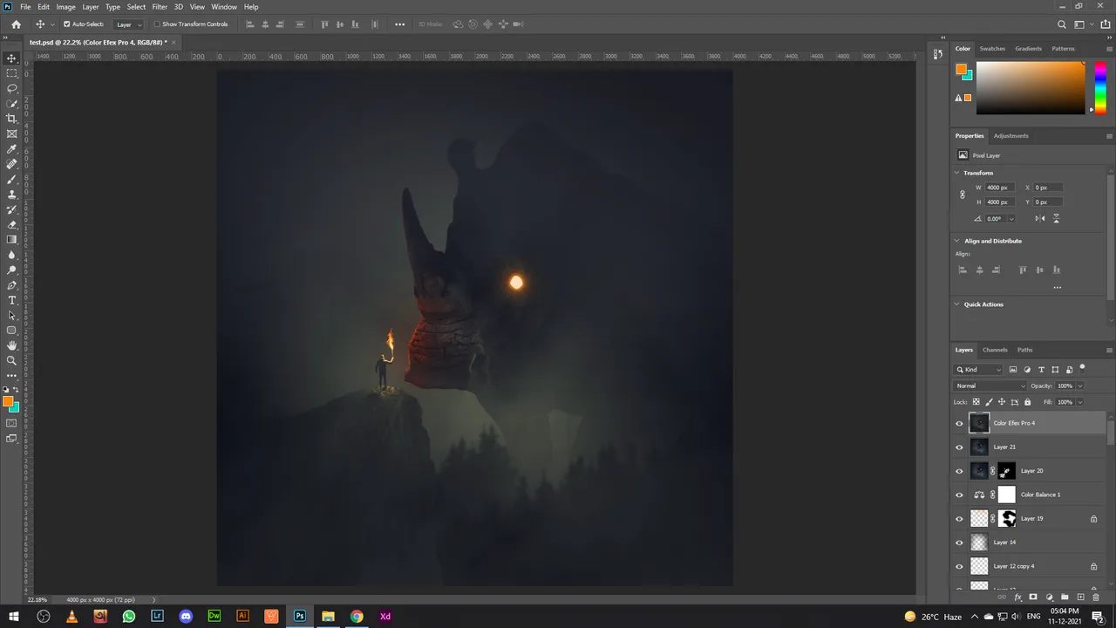Select the Brush tool
Screen dimensions: 1116x628
click(x=11, y=179)
